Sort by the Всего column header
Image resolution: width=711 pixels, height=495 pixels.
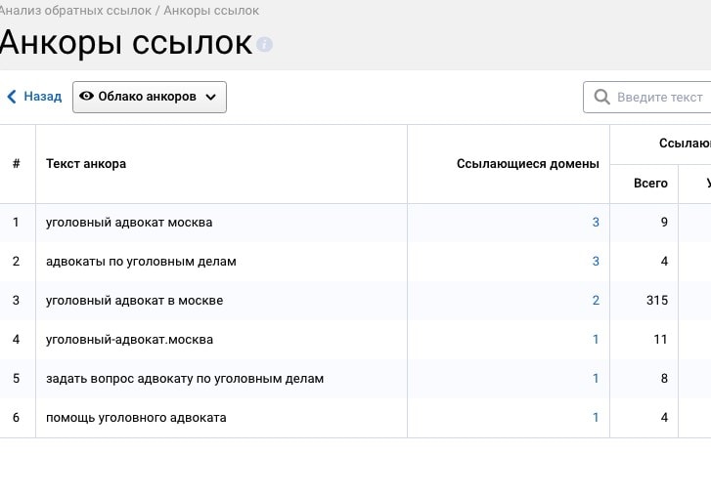650,184
